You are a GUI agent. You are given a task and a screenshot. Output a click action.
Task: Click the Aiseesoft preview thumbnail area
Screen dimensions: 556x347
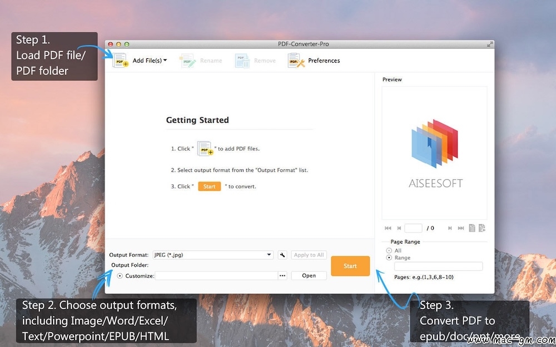434,153
